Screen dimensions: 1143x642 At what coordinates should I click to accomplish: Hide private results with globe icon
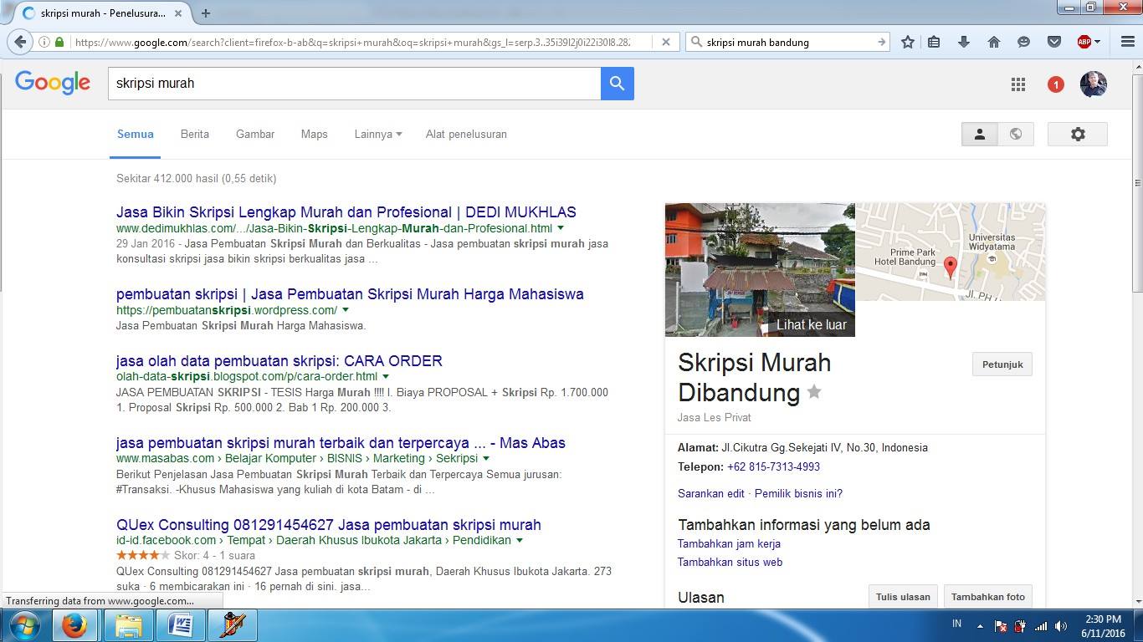point(1016,134)
